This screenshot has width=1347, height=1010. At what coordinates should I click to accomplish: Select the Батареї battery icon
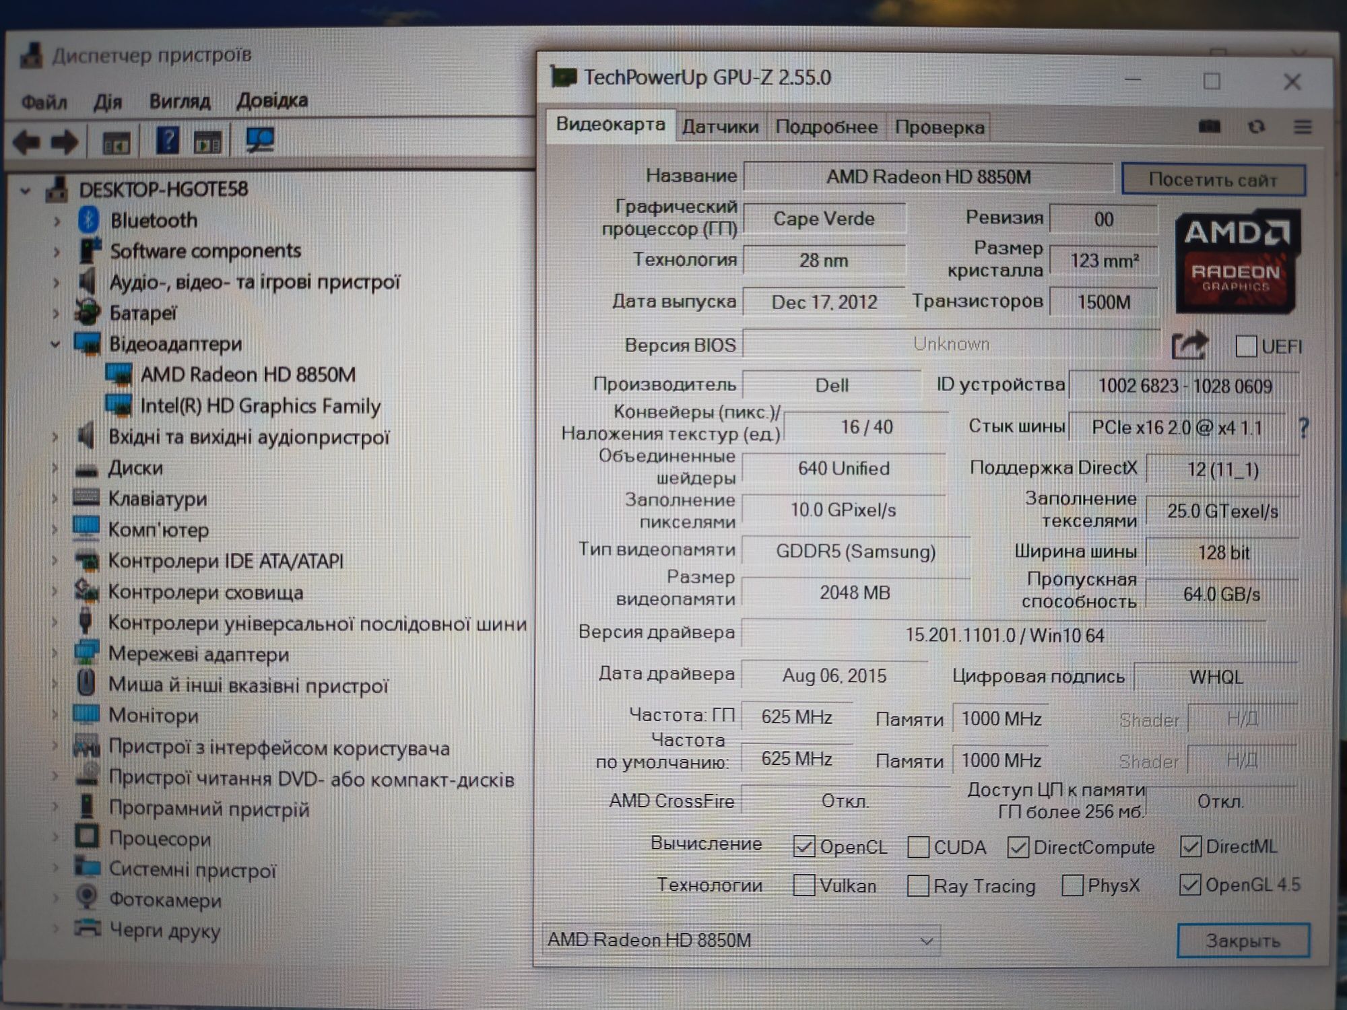pos(88,312)
